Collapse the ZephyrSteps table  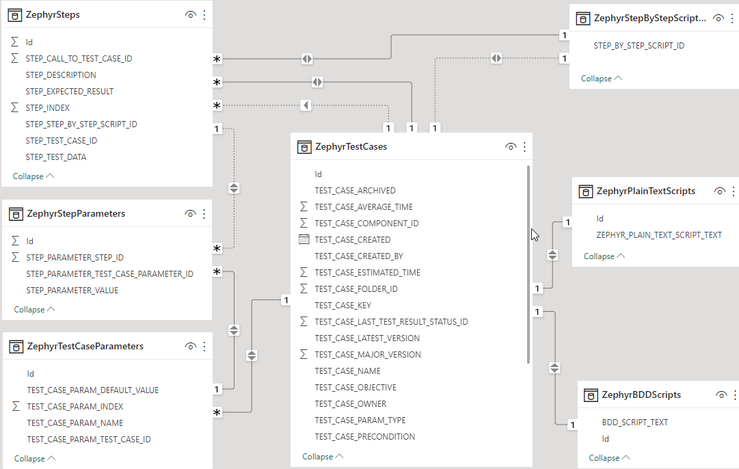pos(33,176)
